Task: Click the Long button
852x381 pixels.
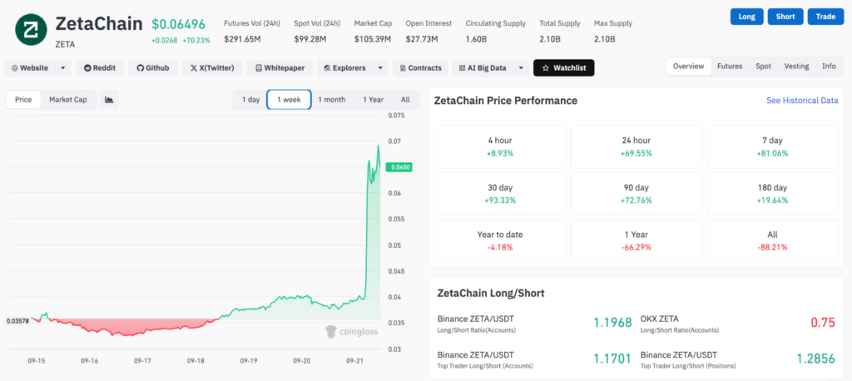Action: click(x=747, y=17)
